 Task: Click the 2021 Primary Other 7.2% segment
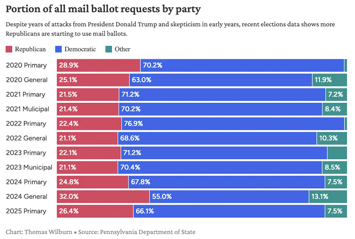point(336,94)
